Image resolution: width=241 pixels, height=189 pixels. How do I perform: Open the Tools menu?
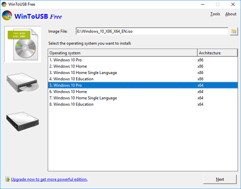[215, 14]
